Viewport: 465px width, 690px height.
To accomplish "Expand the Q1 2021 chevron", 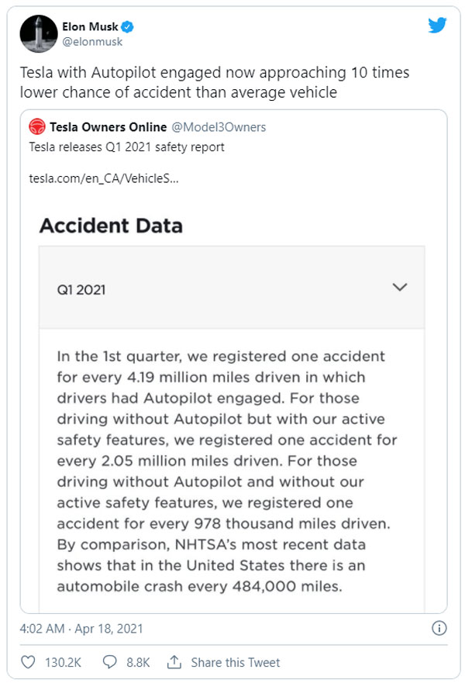I will tap(399, 288).
